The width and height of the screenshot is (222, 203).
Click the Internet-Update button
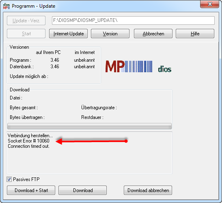pos(68,34)
